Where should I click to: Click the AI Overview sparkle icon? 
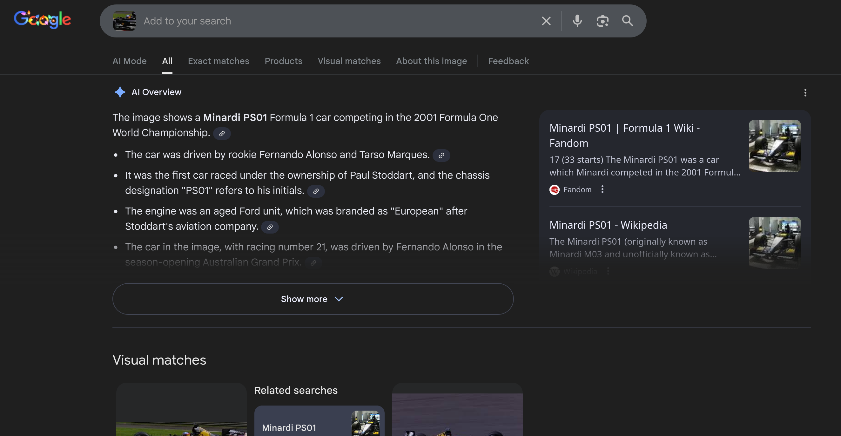(120, 92)
